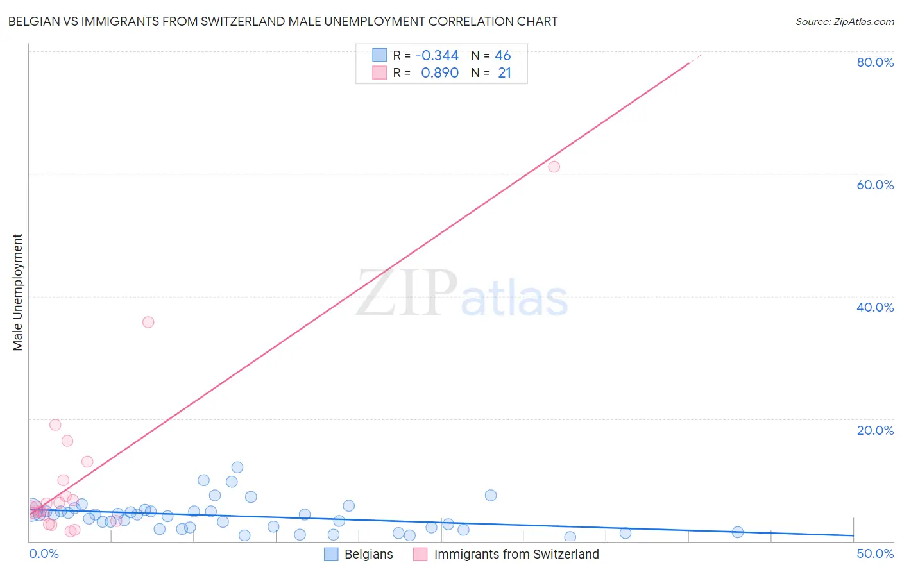902x572 pixels.
Task: Click the Male Unemployment axis label
Action: coord(17,292)
